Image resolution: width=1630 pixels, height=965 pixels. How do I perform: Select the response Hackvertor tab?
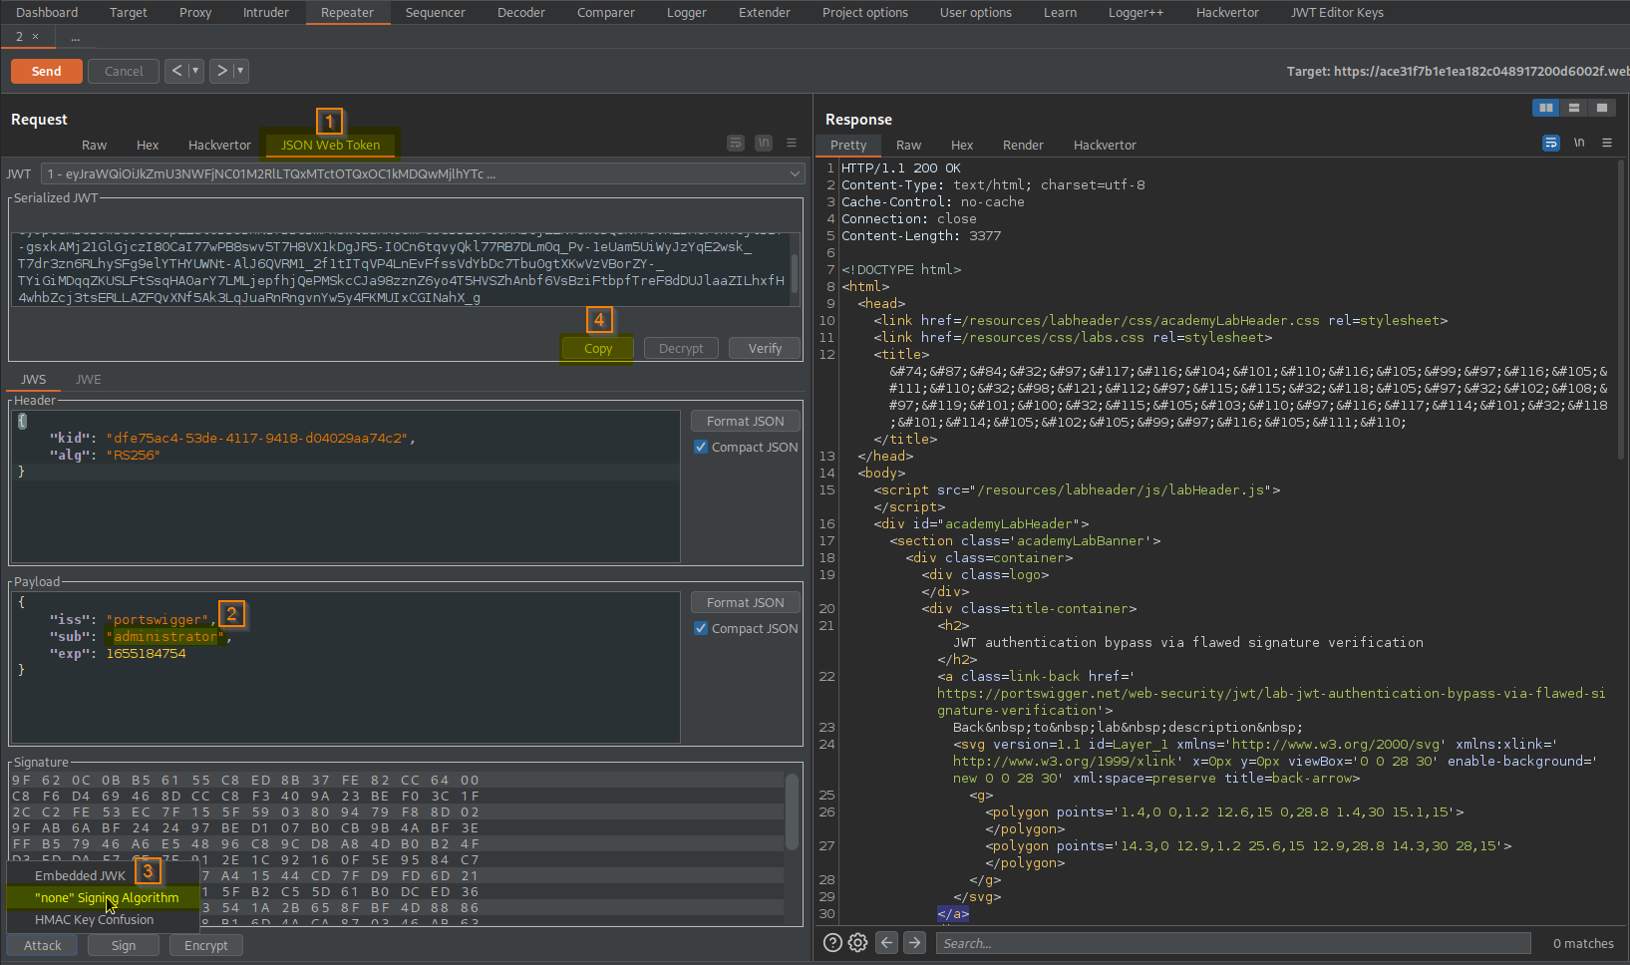pyautogui.click(x=1105, y=145)
